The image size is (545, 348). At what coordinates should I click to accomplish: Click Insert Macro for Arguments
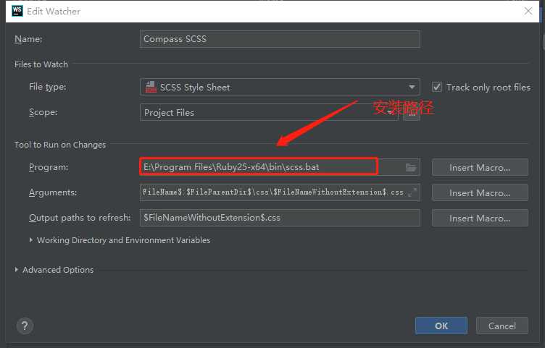[480, 192]
